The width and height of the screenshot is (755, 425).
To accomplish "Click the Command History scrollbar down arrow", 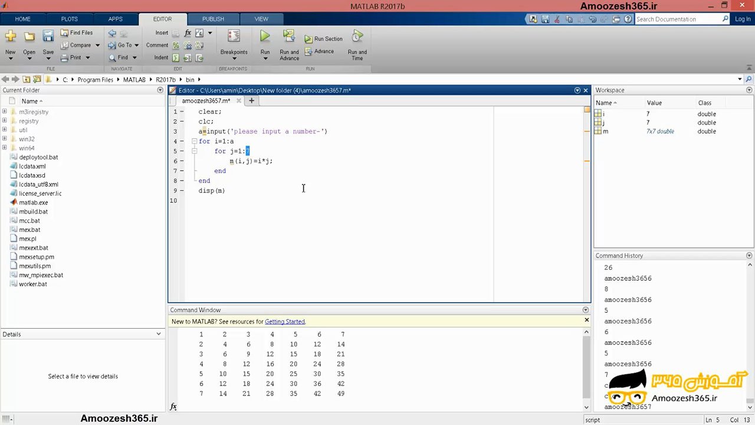I will pos(749,407).
